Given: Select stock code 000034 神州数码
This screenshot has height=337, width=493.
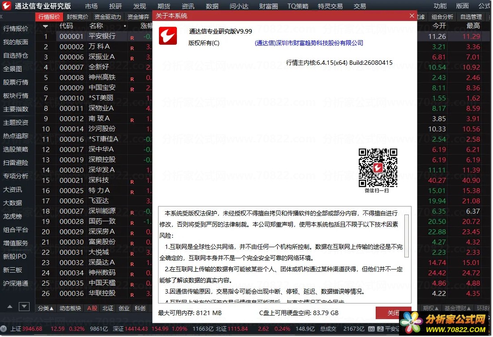Looking at the screenshot, I should tap(72, 273).
